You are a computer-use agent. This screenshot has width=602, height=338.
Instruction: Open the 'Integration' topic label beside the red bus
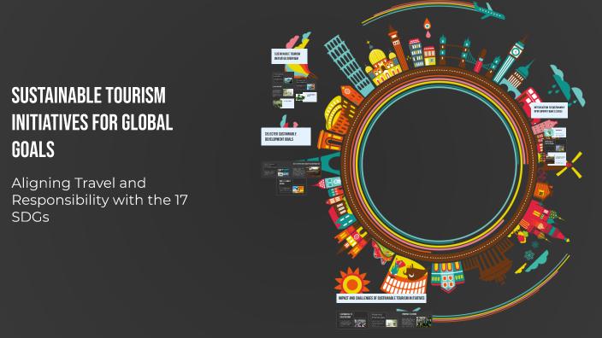(x=549, y=110)
